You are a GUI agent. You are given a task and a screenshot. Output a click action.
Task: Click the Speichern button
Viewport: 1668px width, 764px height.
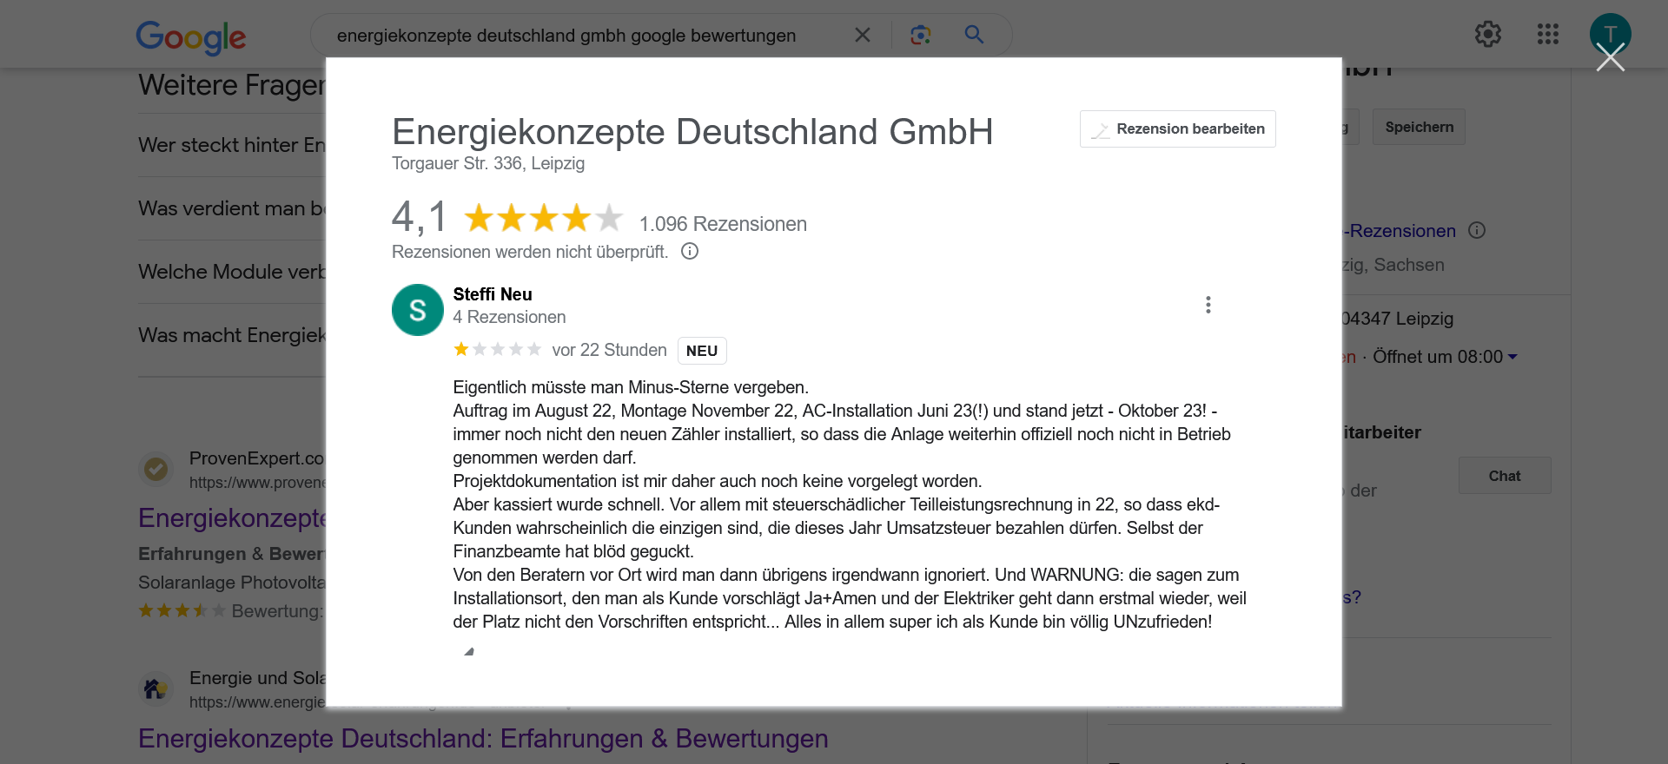tap(1419, 128)
